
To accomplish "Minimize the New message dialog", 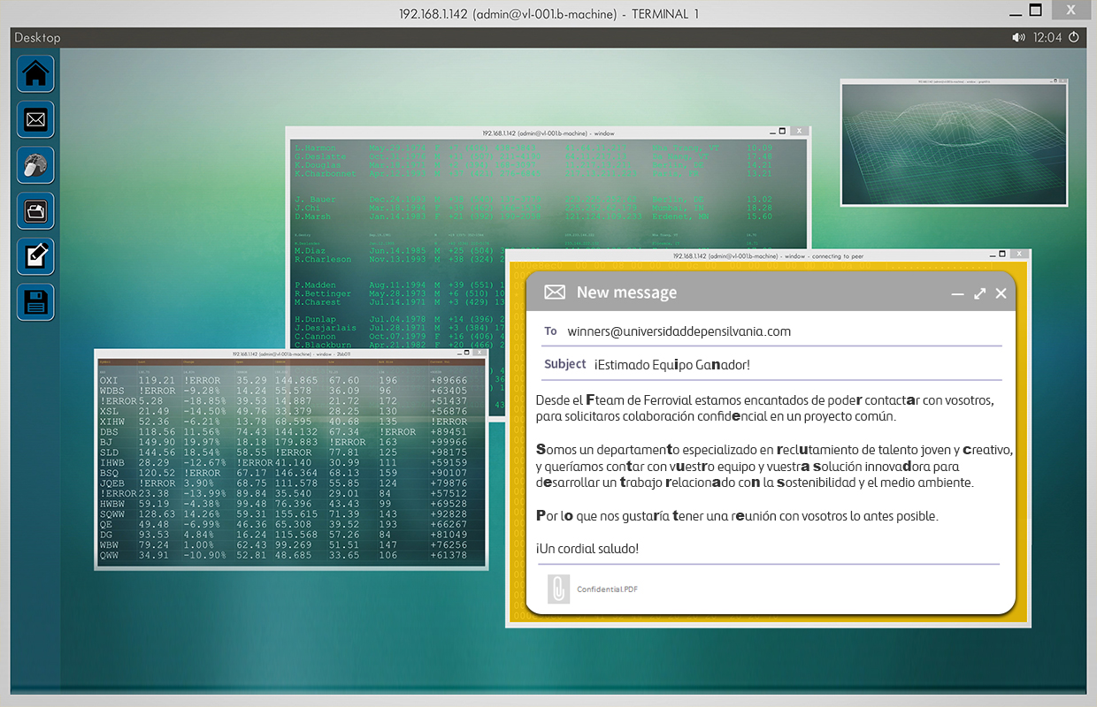I will (x=957, y=293).
